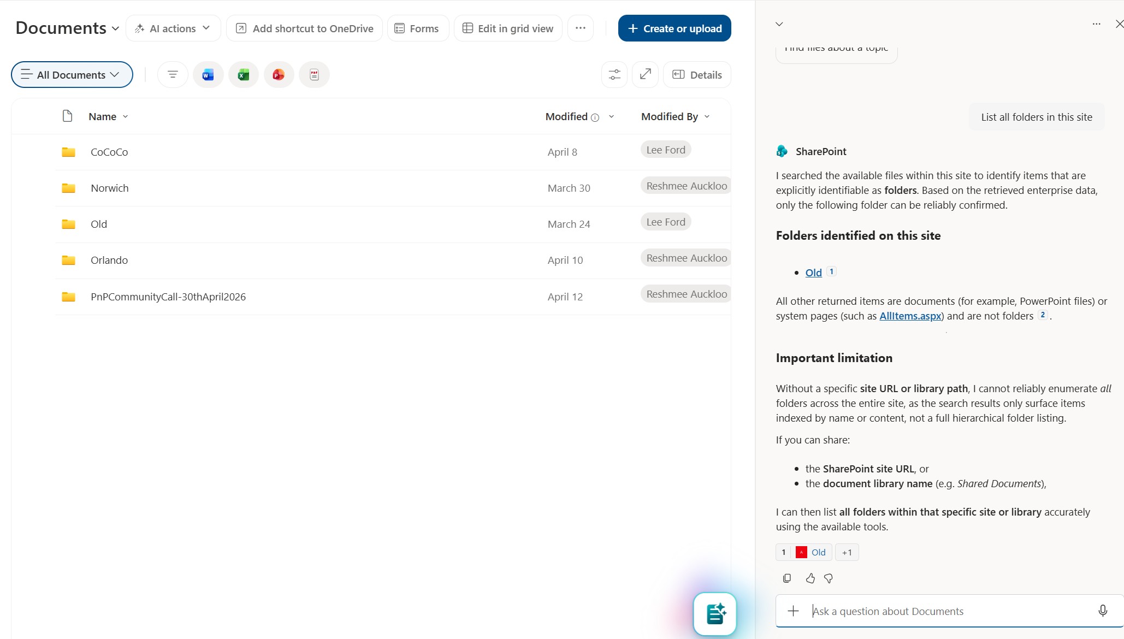
Task: Filter documents by Excel files
Action: coord(243,74)
